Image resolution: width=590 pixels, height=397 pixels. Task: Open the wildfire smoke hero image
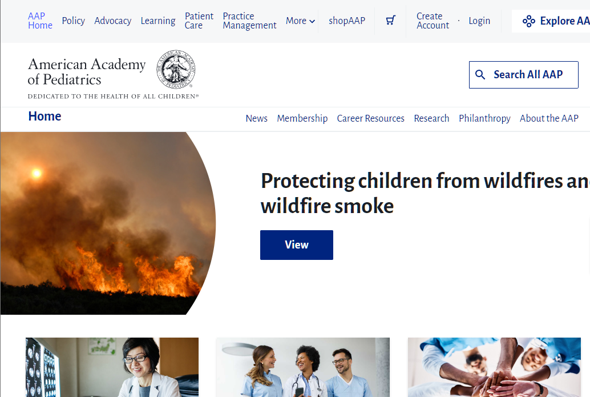[108, 223]
